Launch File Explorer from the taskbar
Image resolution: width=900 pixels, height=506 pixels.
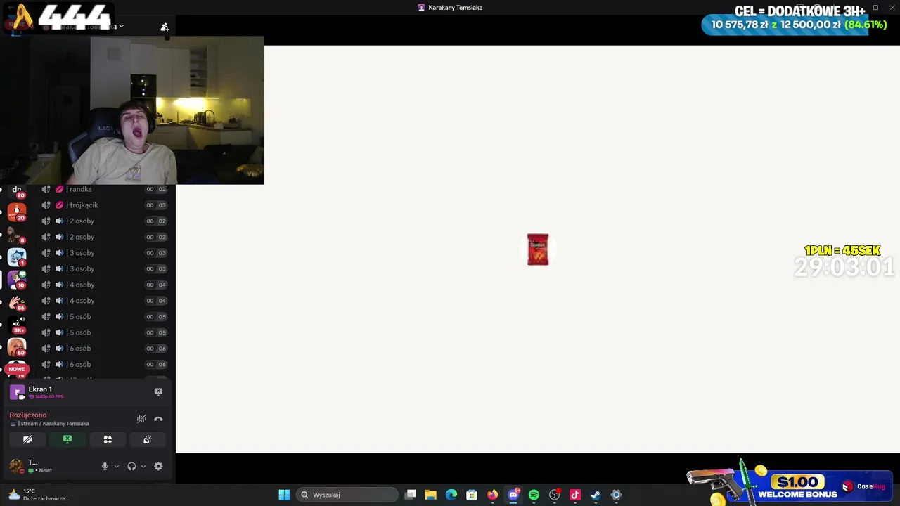coord(431,495)
